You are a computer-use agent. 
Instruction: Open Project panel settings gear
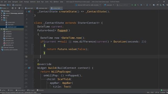pyautogui.click(x=19, y=8)
